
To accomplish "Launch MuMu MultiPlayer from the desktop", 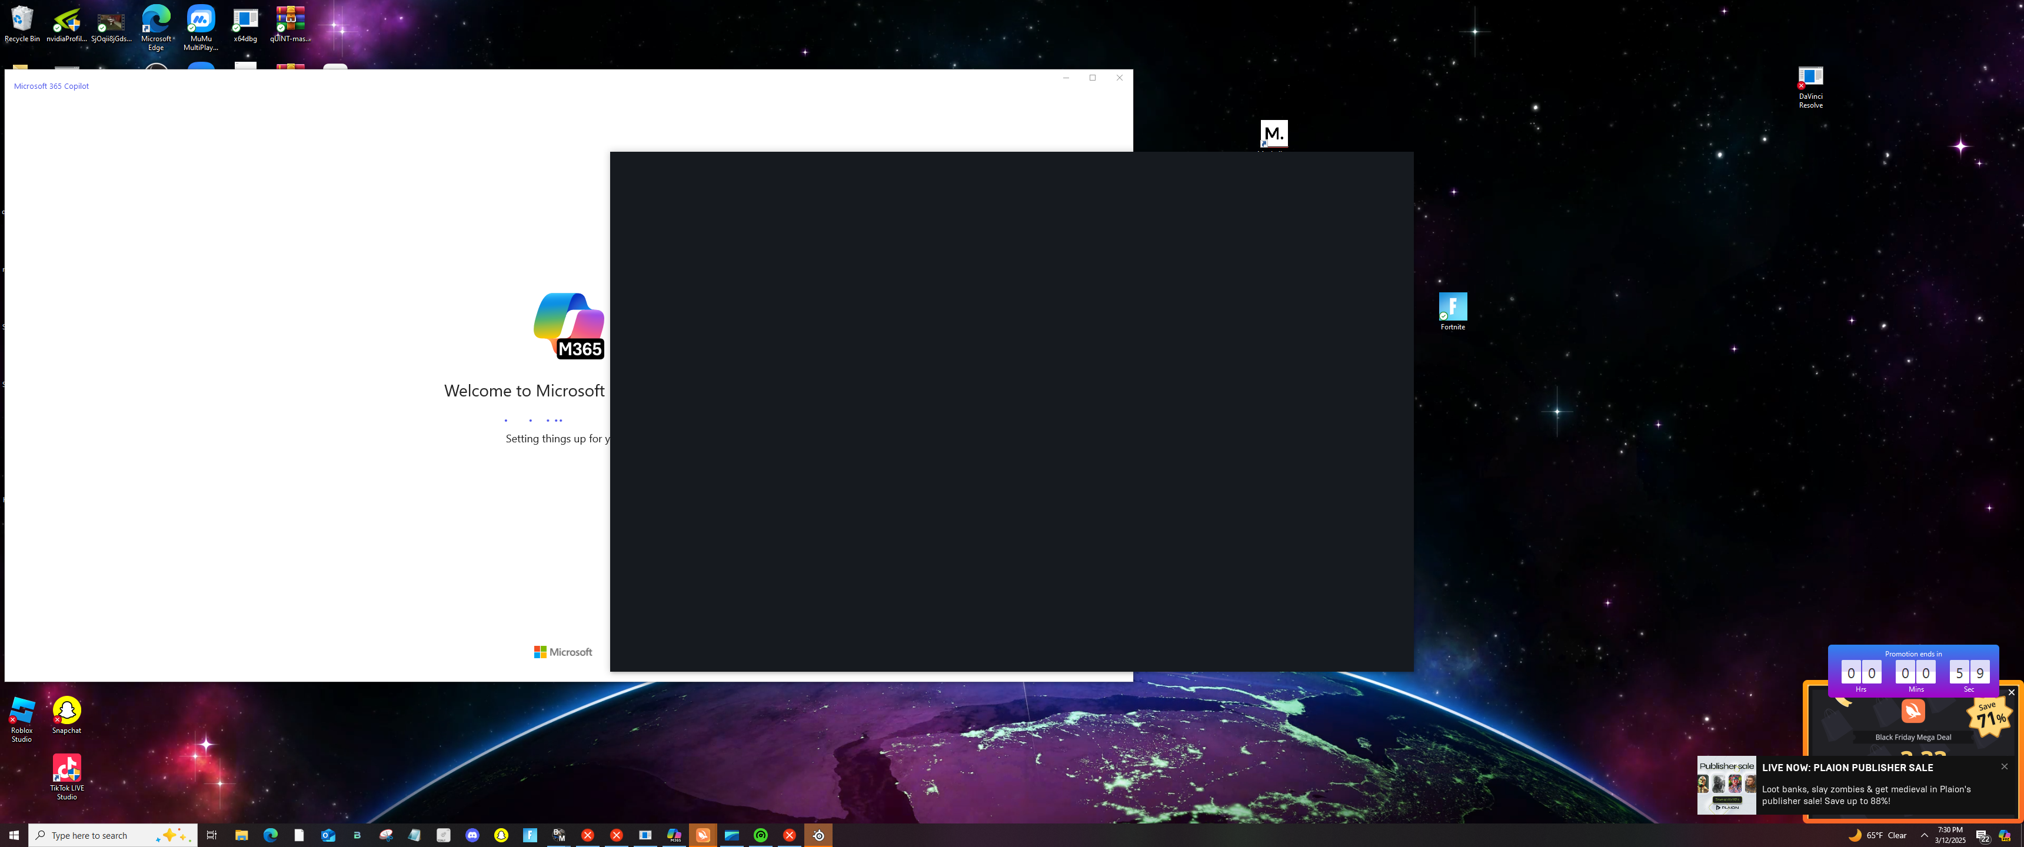I will coord(201,28).
